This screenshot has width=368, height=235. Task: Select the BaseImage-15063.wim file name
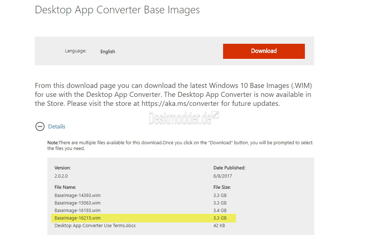(77, 203)
